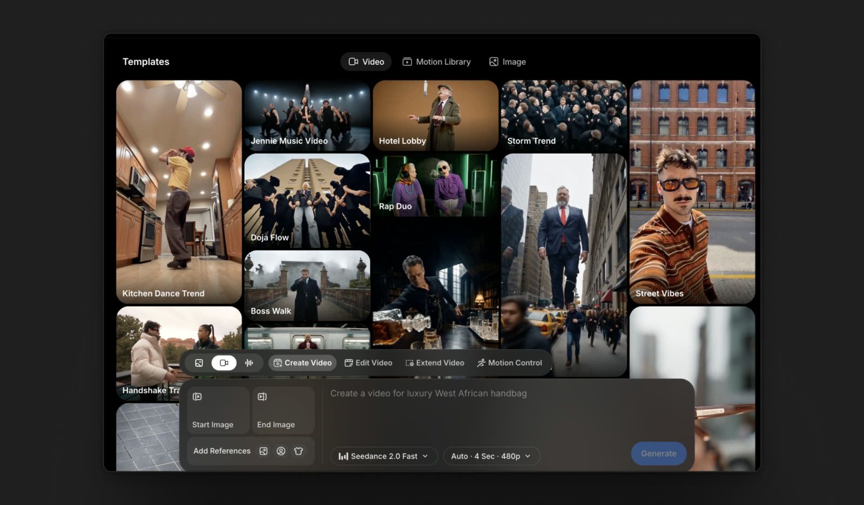
Task: Choose Extend Video mode
Action: pos(435,363)
